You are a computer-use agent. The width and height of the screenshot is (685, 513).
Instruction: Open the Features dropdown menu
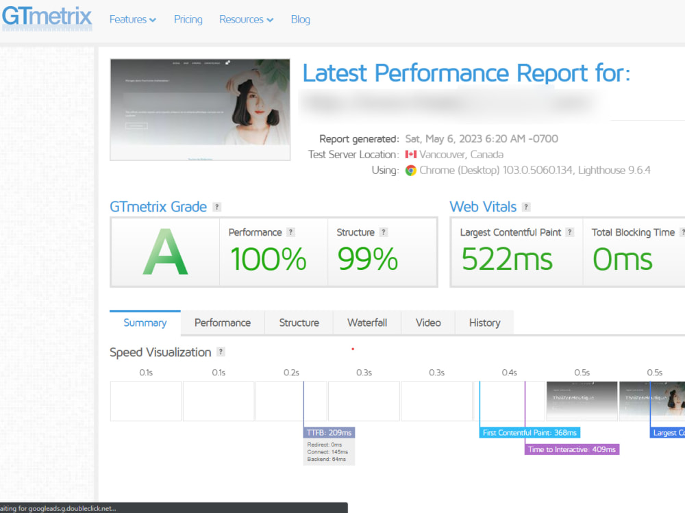click(132, 19)
